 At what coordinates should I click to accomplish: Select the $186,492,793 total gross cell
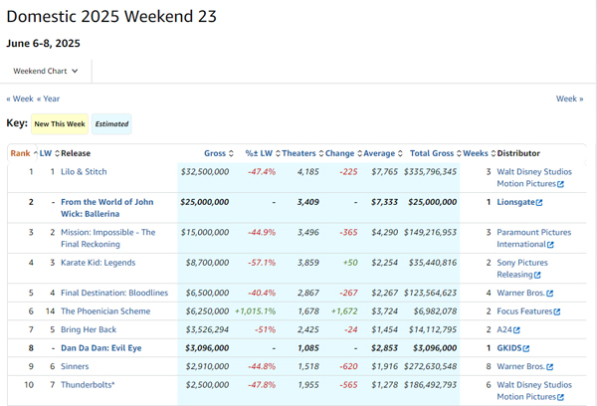[x=430, y=385]
